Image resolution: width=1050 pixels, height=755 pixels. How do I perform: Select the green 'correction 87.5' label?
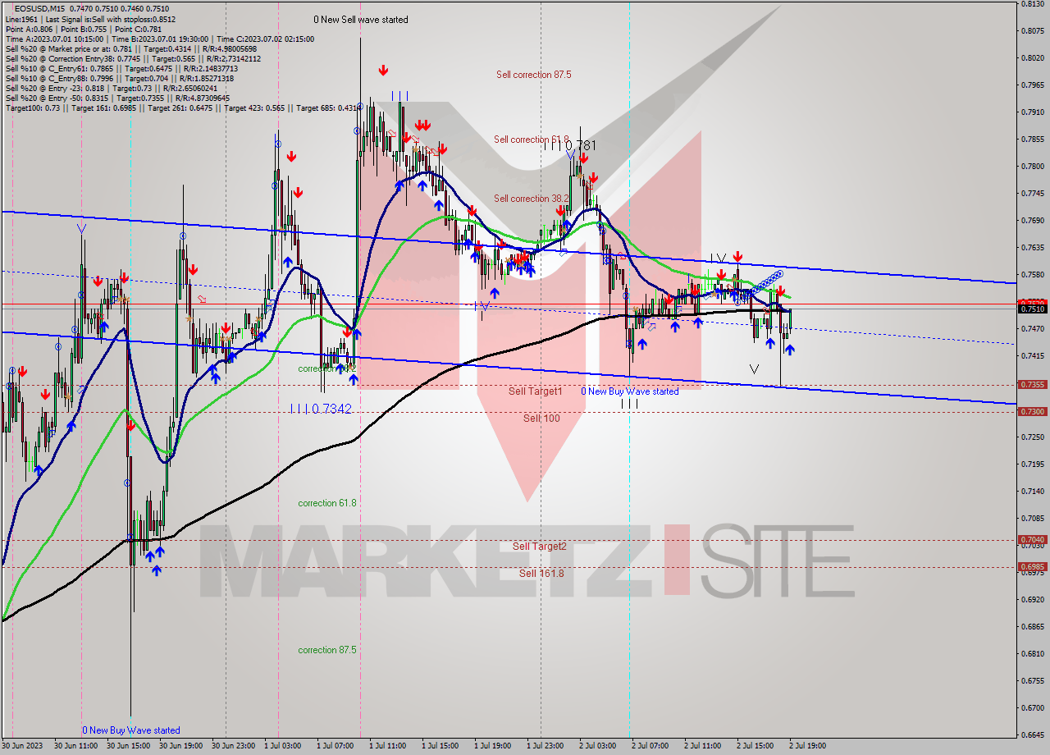328,650
